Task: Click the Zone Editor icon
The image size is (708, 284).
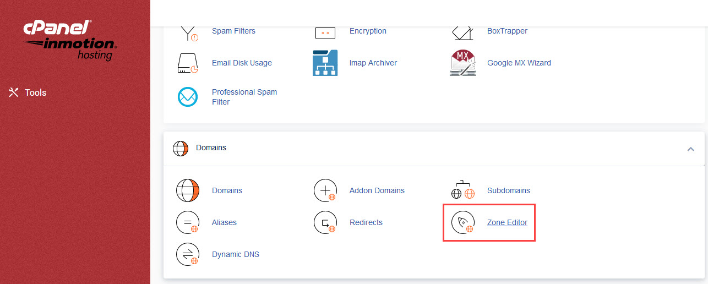Action: 462,223
